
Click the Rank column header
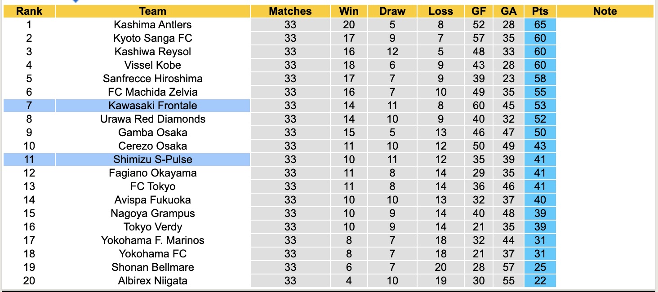click(29, 11)
